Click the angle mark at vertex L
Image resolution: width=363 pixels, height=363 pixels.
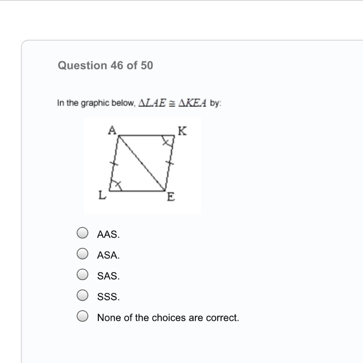116,185
